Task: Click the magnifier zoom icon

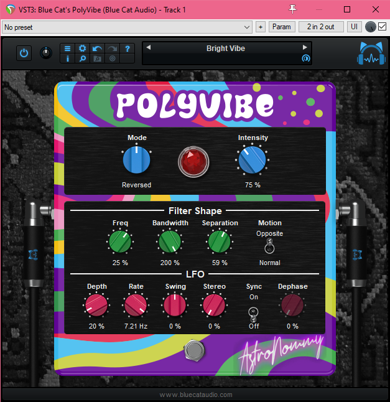Action: coord(82,59)
